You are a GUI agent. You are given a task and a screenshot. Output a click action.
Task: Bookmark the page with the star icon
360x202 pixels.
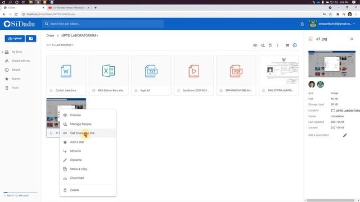pos(330,14)
